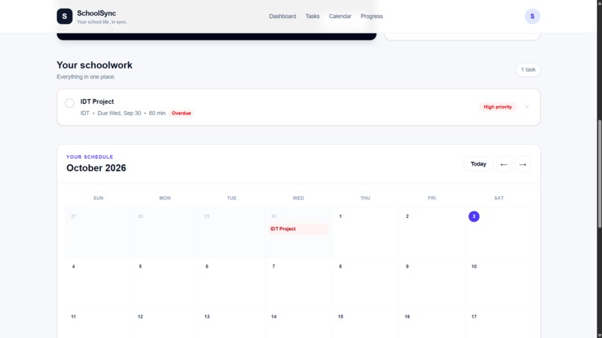Click the Today button
The width and height of the screenshot is (602, 338).
(x=478, y=164)
